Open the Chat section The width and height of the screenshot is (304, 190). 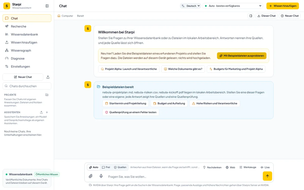[x=27, y=18]
